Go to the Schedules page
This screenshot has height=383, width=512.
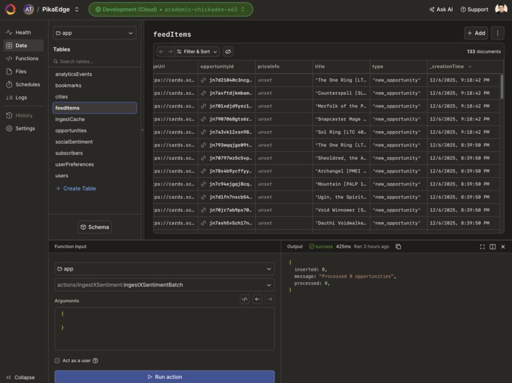pos(23,84)
